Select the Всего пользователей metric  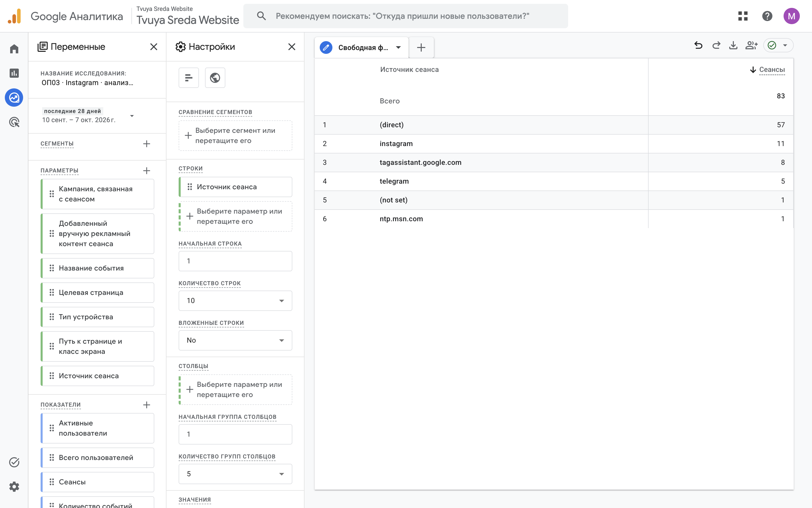point(97,458)
